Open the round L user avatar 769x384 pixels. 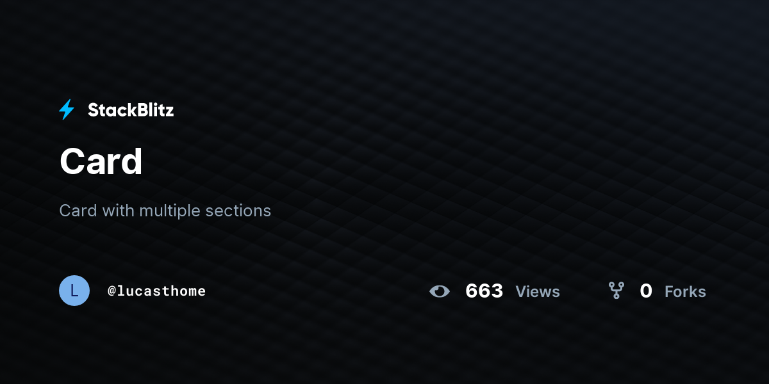pos(74,291)
